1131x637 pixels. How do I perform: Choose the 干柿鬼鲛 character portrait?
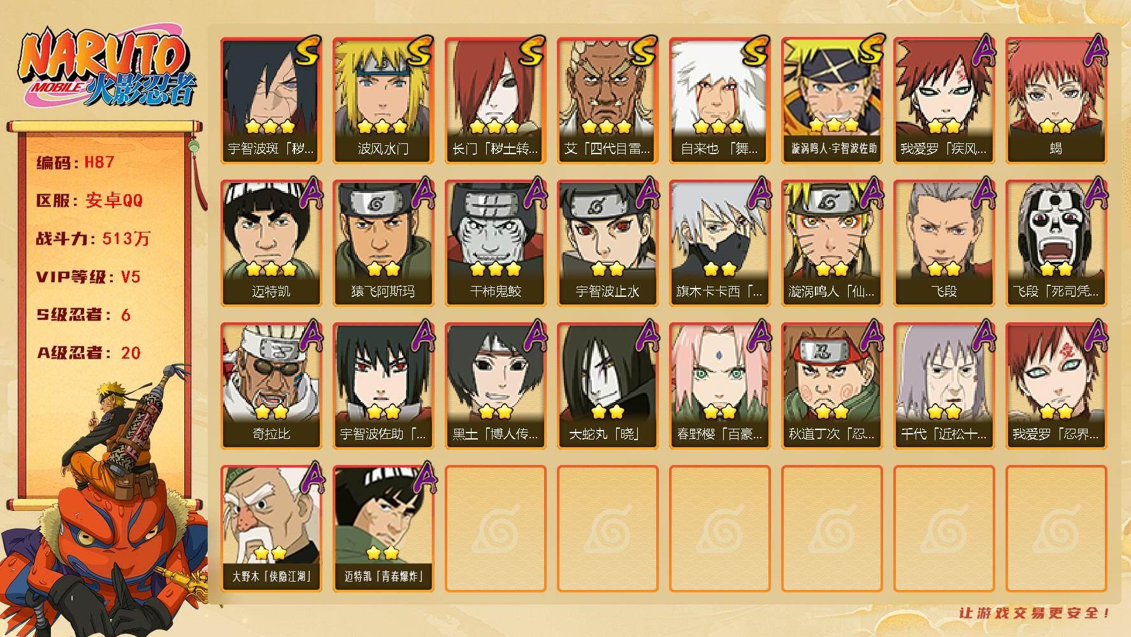[495, 243]
